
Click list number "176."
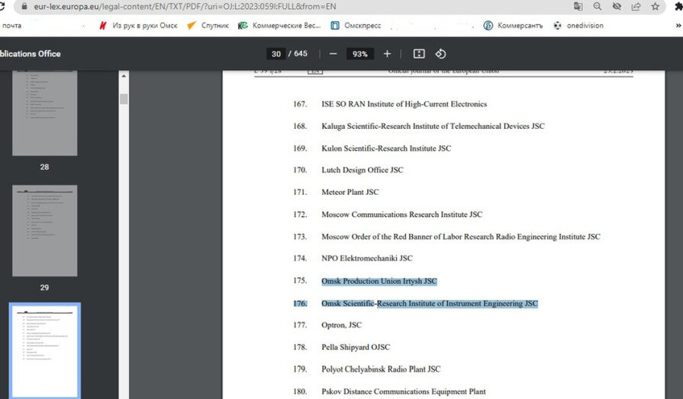click(300, 303)
